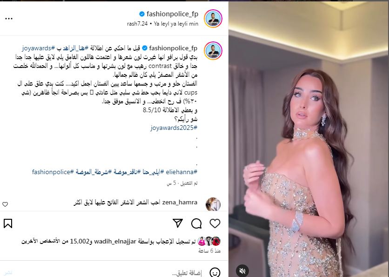This screenshot has height=277, width=389.
Task: Open the comment bubble icon
Action: 196,223
